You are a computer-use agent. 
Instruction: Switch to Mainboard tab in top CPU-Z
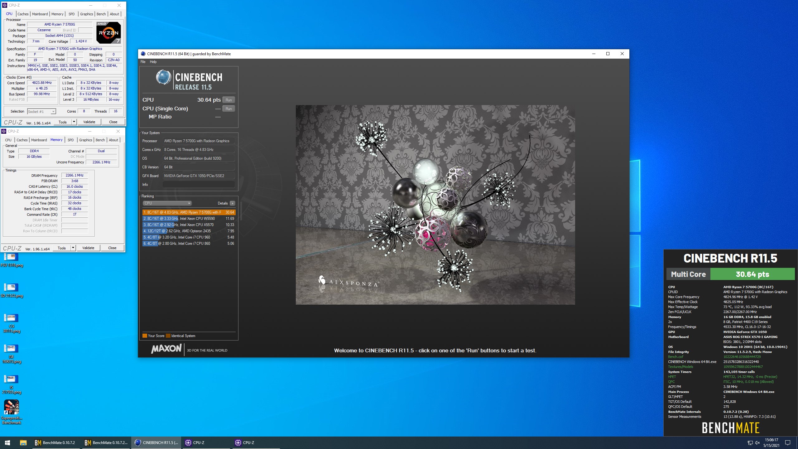40,14
